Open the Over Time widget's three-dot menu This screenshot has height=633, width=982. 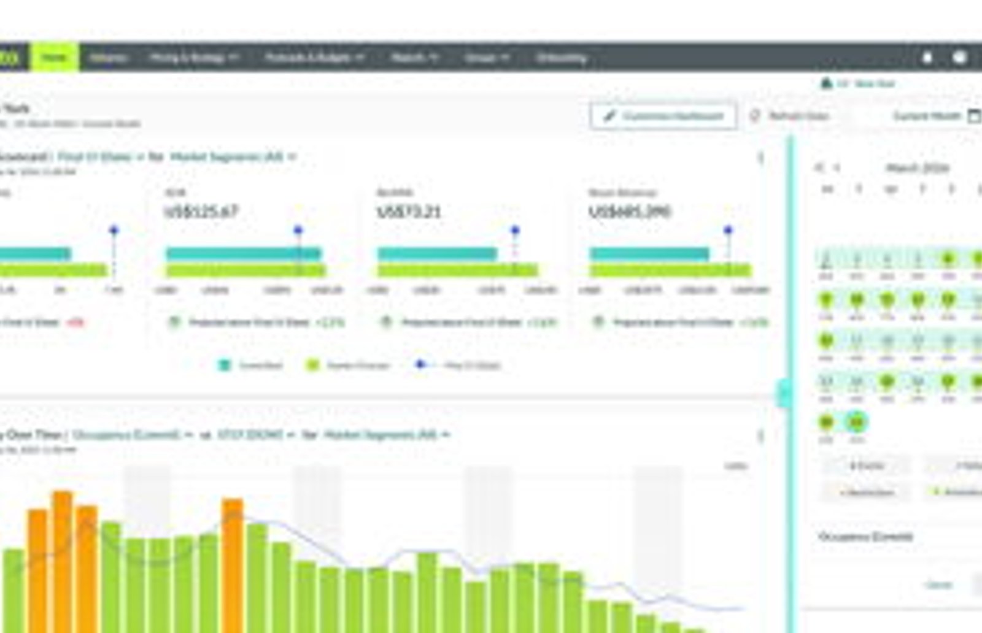761,435
